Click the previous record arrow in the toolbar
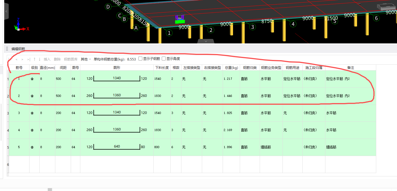 point(17,59)
